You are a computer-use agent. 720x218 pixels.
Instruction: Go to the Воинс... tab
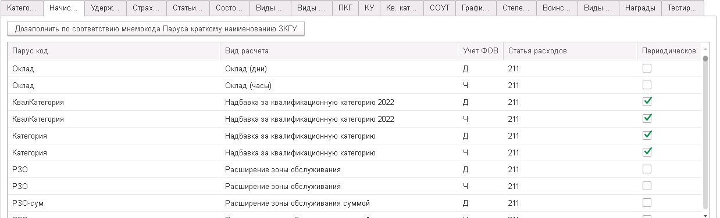click(x=557, y=8)
